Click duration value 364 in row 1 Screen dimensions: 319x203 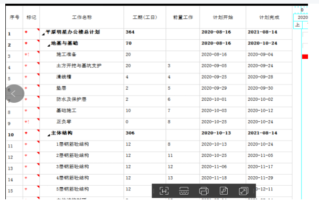point(130,32)
